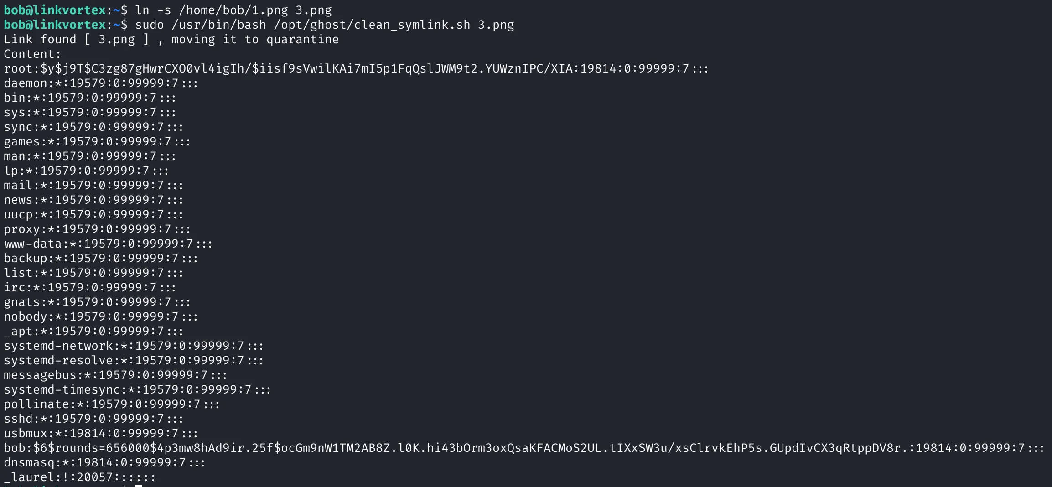1052x487 pixels.
Task: Click the bob $6$rounds hash line
Action: point(524,448)
